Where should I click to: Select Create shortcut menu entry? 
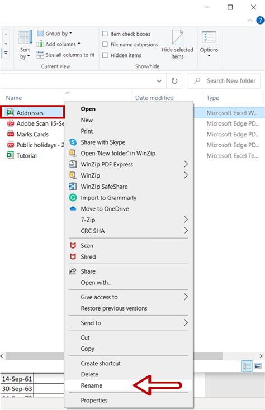(x=101, y=364)
